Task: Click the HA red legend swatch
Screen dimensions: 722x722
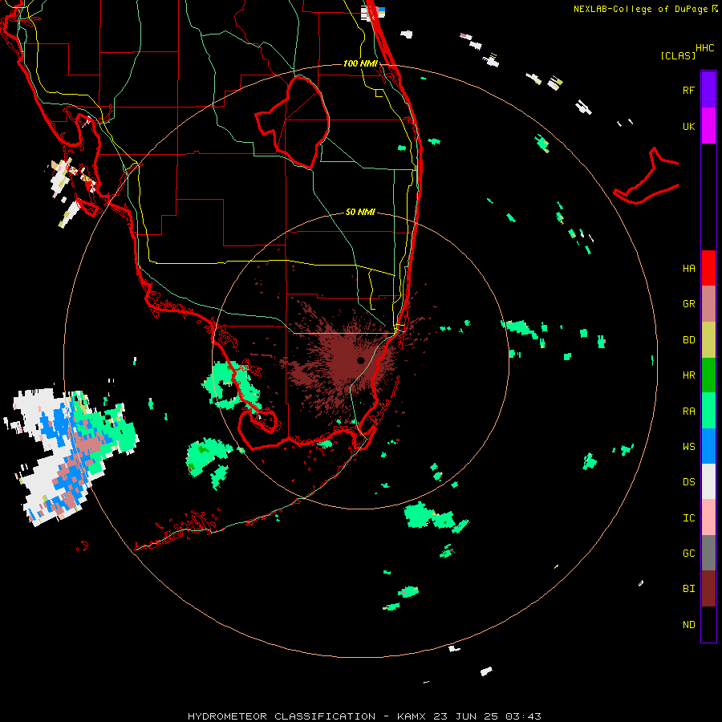Action: [x=708, y=268]
